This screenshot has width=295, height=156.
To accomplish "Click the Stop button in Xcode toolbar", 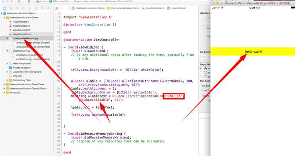I will 28,1.
